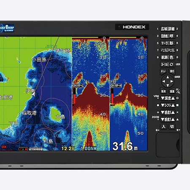Click the 色 color key
Image resolution: width=190 pixels, height=190 pixels.
click(171, 57)
